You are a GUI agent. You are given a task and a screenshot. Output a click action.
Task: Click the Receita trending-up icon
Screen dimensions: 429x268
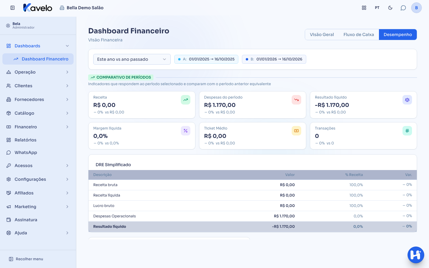[x=186, y=100]
